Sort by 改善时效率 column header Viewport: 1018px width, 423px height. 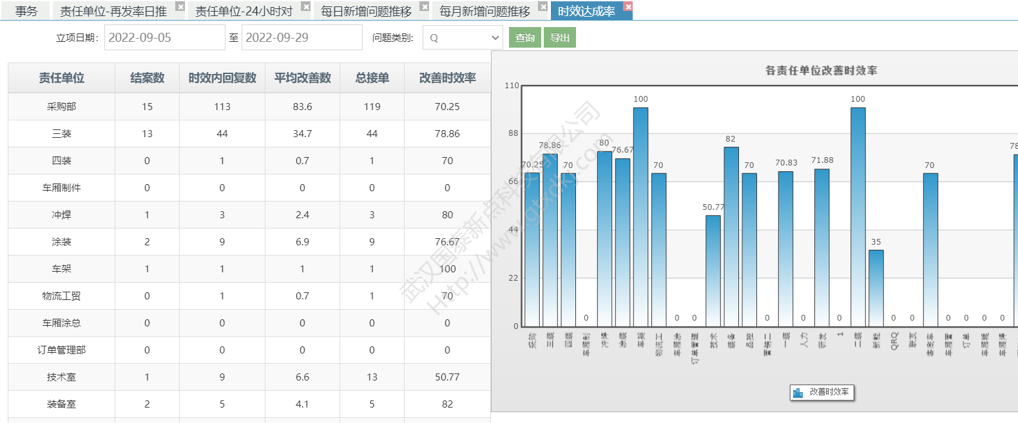pyautogui.click(x=447, y=78)
